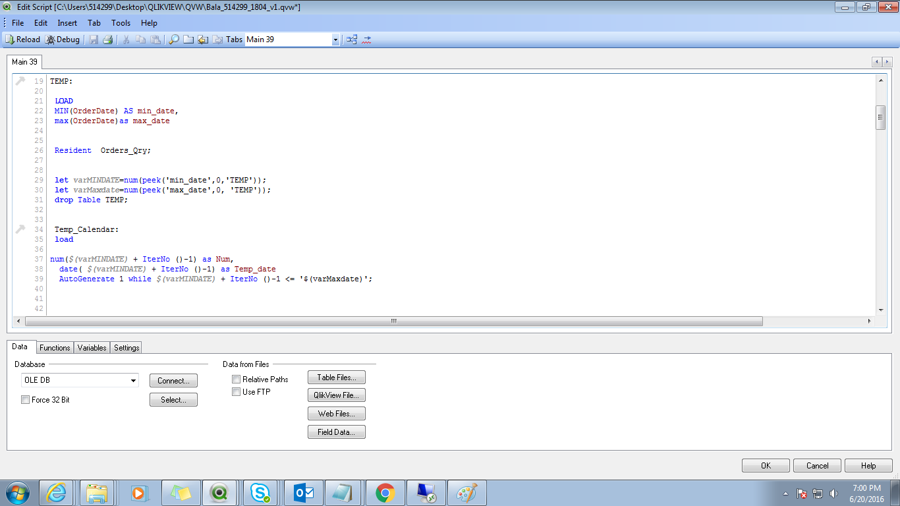Image resolution: width=900 pixels, height=506 pixels.
Task: Open Internet Explorer from taskbar
Action: pos(57,493)
